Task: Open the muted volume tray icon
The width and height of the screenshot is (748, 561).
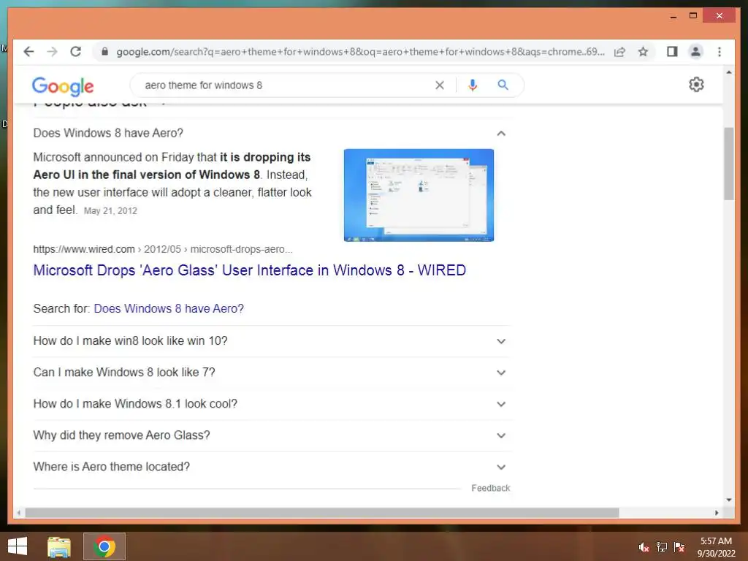Action: (x=644, y=547)
